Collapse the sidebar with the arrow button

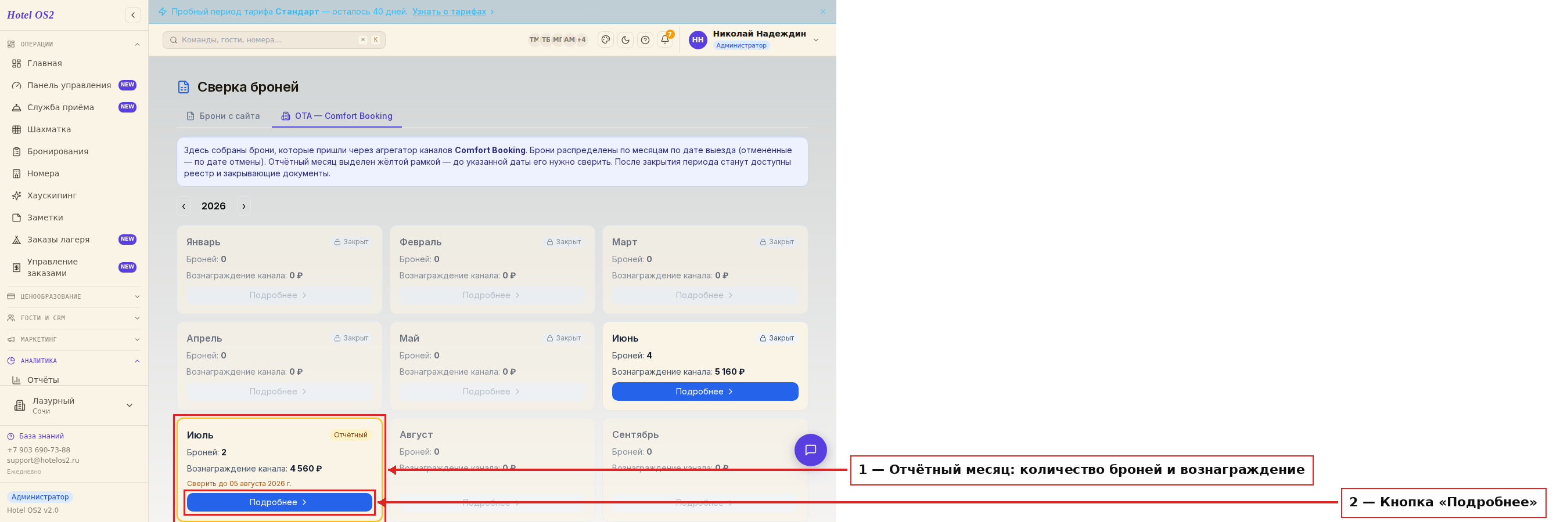132,15
